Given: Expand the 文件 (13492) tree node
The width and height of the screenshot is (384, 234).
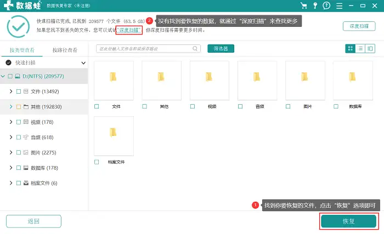Looking at the screenshot, I should [x=11, y=92].
